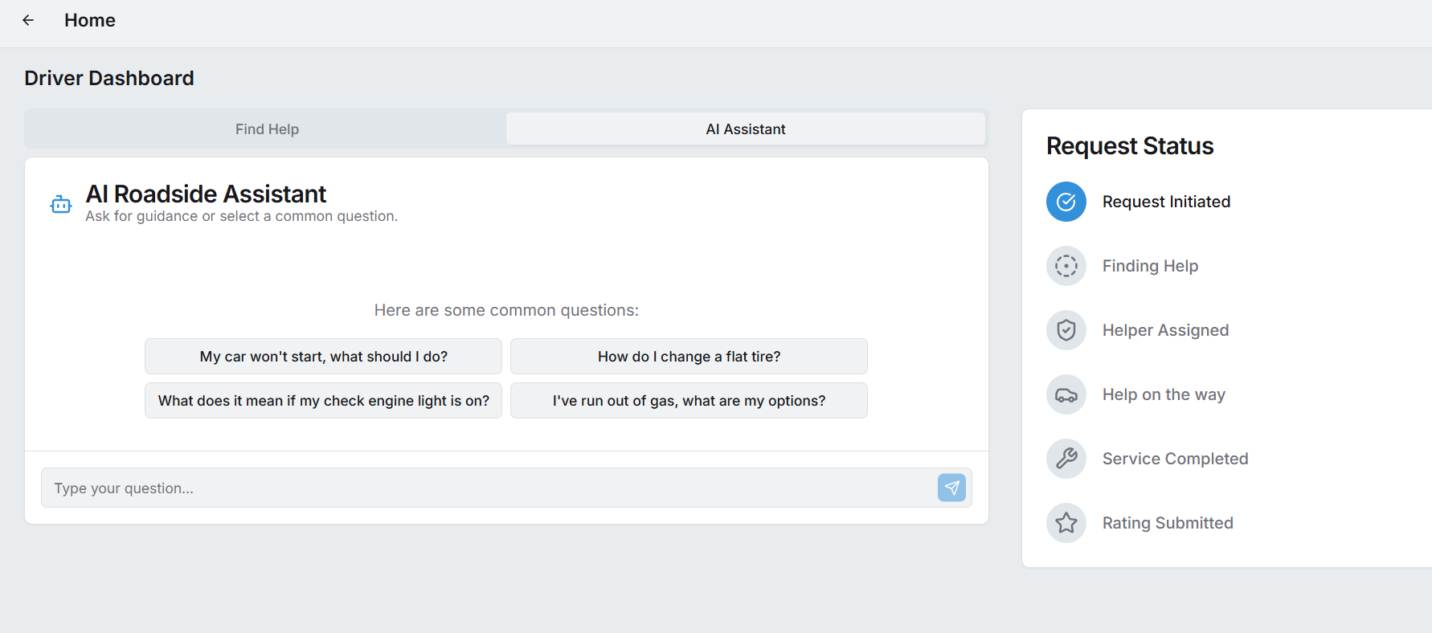Click the Request Status heading
Viewport: 1432px width, 633px height.
pyautogui.click(x=1129, y=146)
